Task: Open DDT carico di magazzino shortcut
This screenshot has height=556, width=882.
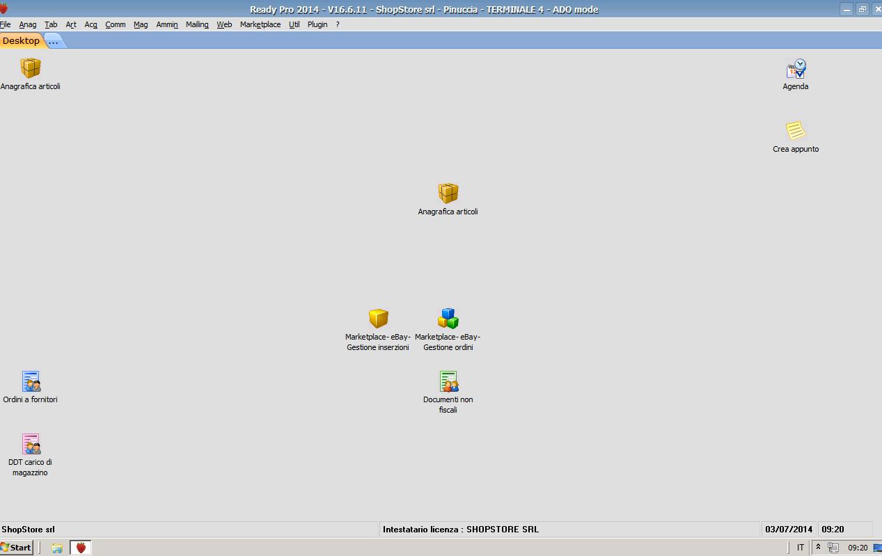Action: (x=31, y=444)
